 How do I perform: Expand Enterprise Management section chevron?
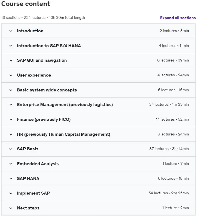pos(11,105)
